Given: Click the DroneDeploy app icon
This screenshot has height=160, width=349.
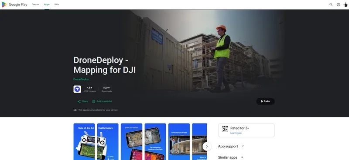Looking at the screenshot, I should [77, 89].
